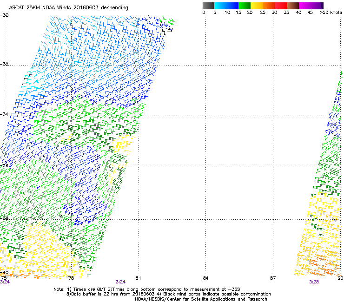Click the longitude label 84
Viewport: 344px width, 302px height.
coord(205,278)
